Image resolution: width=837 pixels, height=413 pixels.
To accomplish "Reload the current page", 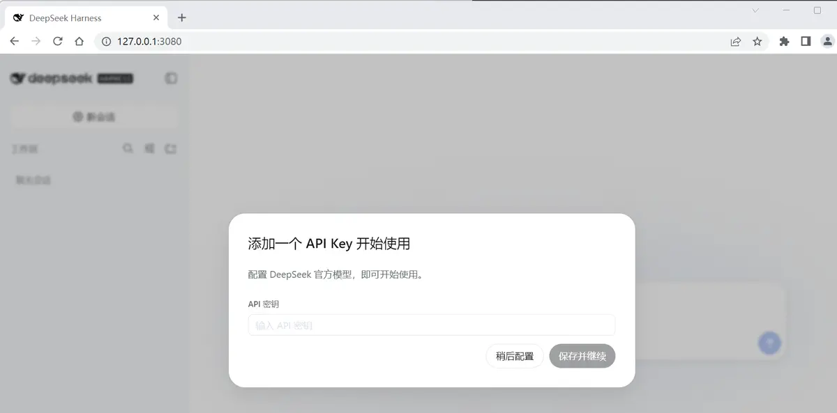I will [58, 41].
